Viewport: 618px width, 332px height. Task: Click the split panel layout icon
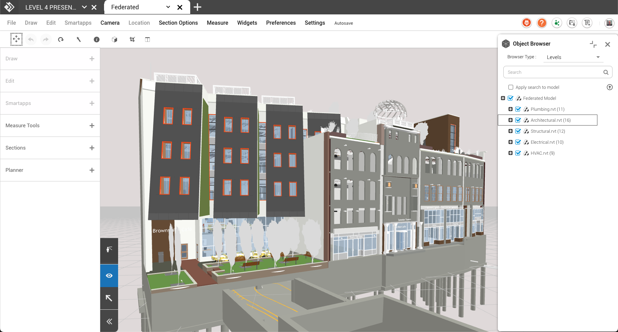pyautogui.click(x=147, y=39)
